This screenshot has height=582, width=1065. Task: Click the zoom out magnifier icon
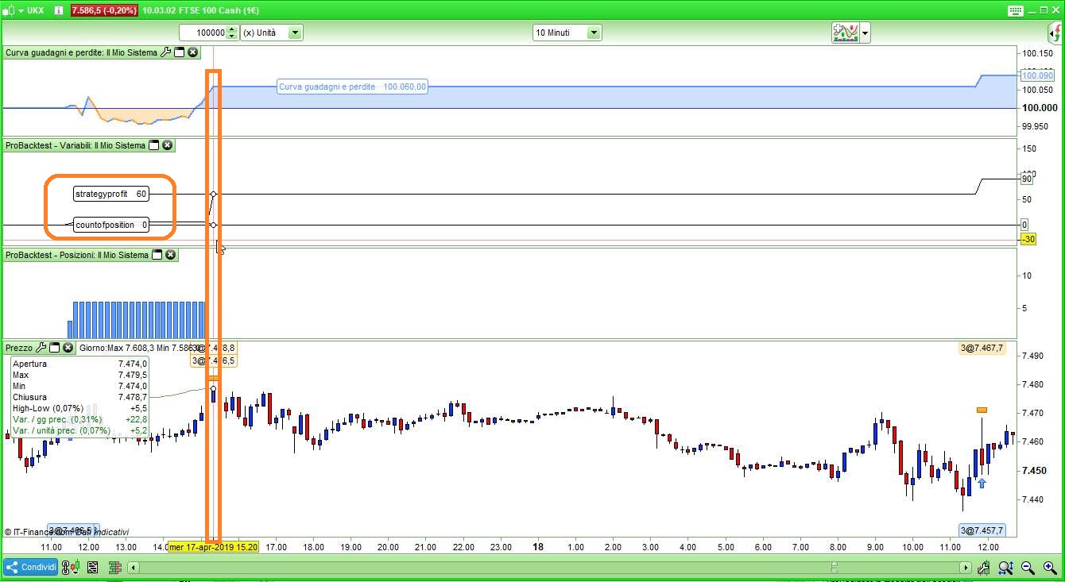click(x=1028, y=568)
